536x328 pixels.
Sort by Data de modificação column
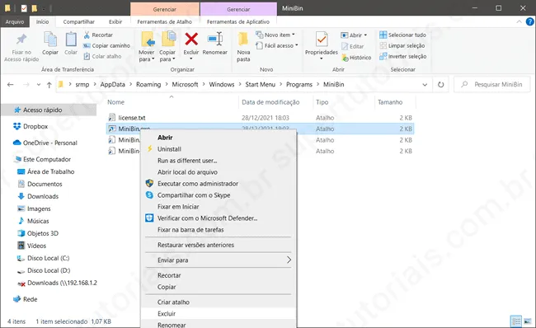[270, 102]
